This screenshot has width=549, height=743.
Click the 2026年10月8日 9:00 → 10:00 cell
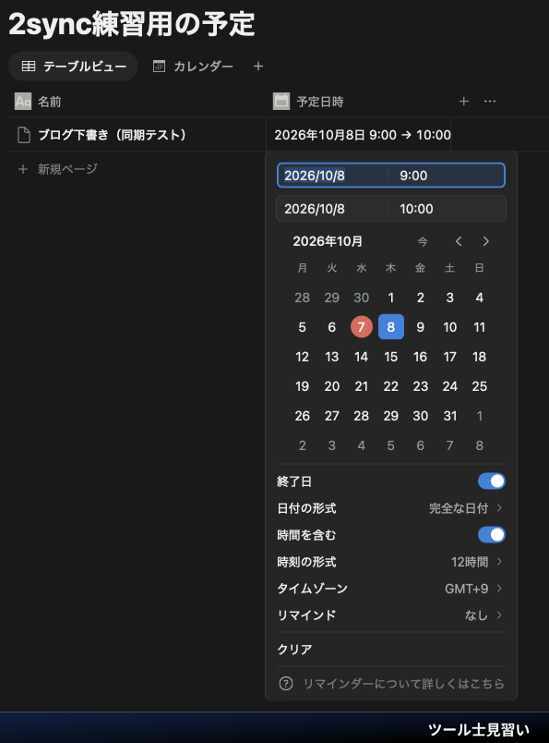pos(358,135)
